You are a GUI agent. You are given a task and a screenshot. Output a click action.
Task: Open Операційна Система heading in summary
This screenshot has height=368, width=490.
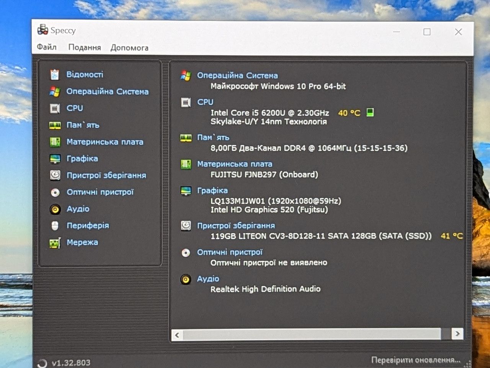tap(237, 76)
